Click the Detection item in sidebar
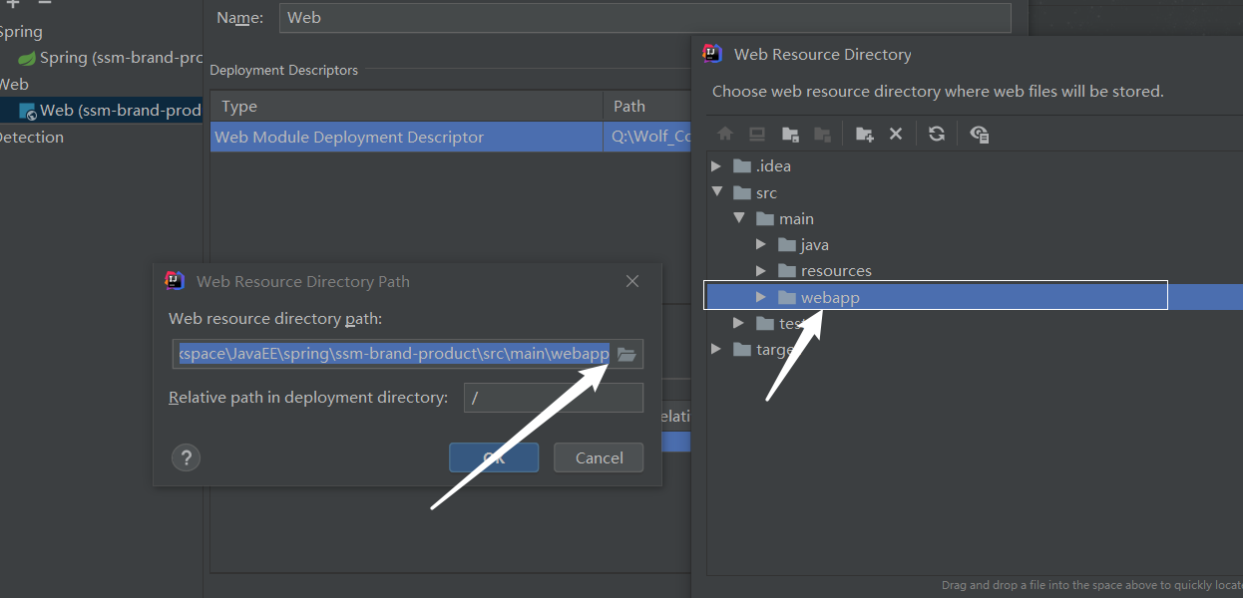Viewport: 1243px width, 598px height. pos(32,138)
